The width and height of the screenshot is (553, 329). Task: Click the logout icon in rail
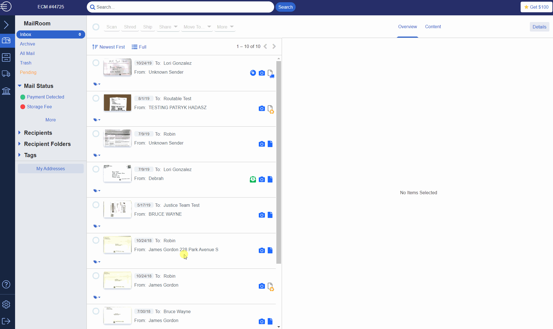(6, 321)
